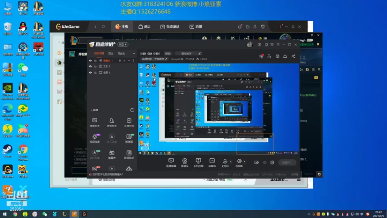
Task: Toggle the lock on 文本 1 layer
Action: pyautogui.click(x=95, y=66)
